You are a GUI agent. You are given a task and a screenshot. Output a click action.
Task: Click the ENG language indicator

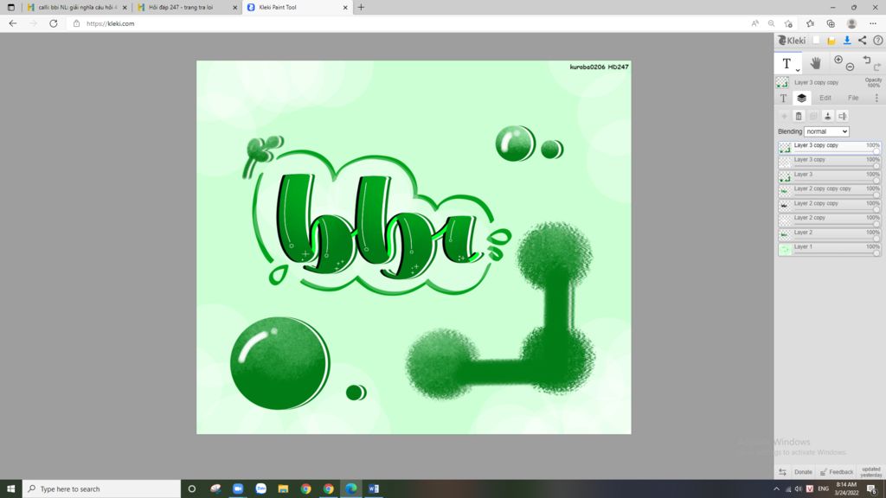point(824,489)
